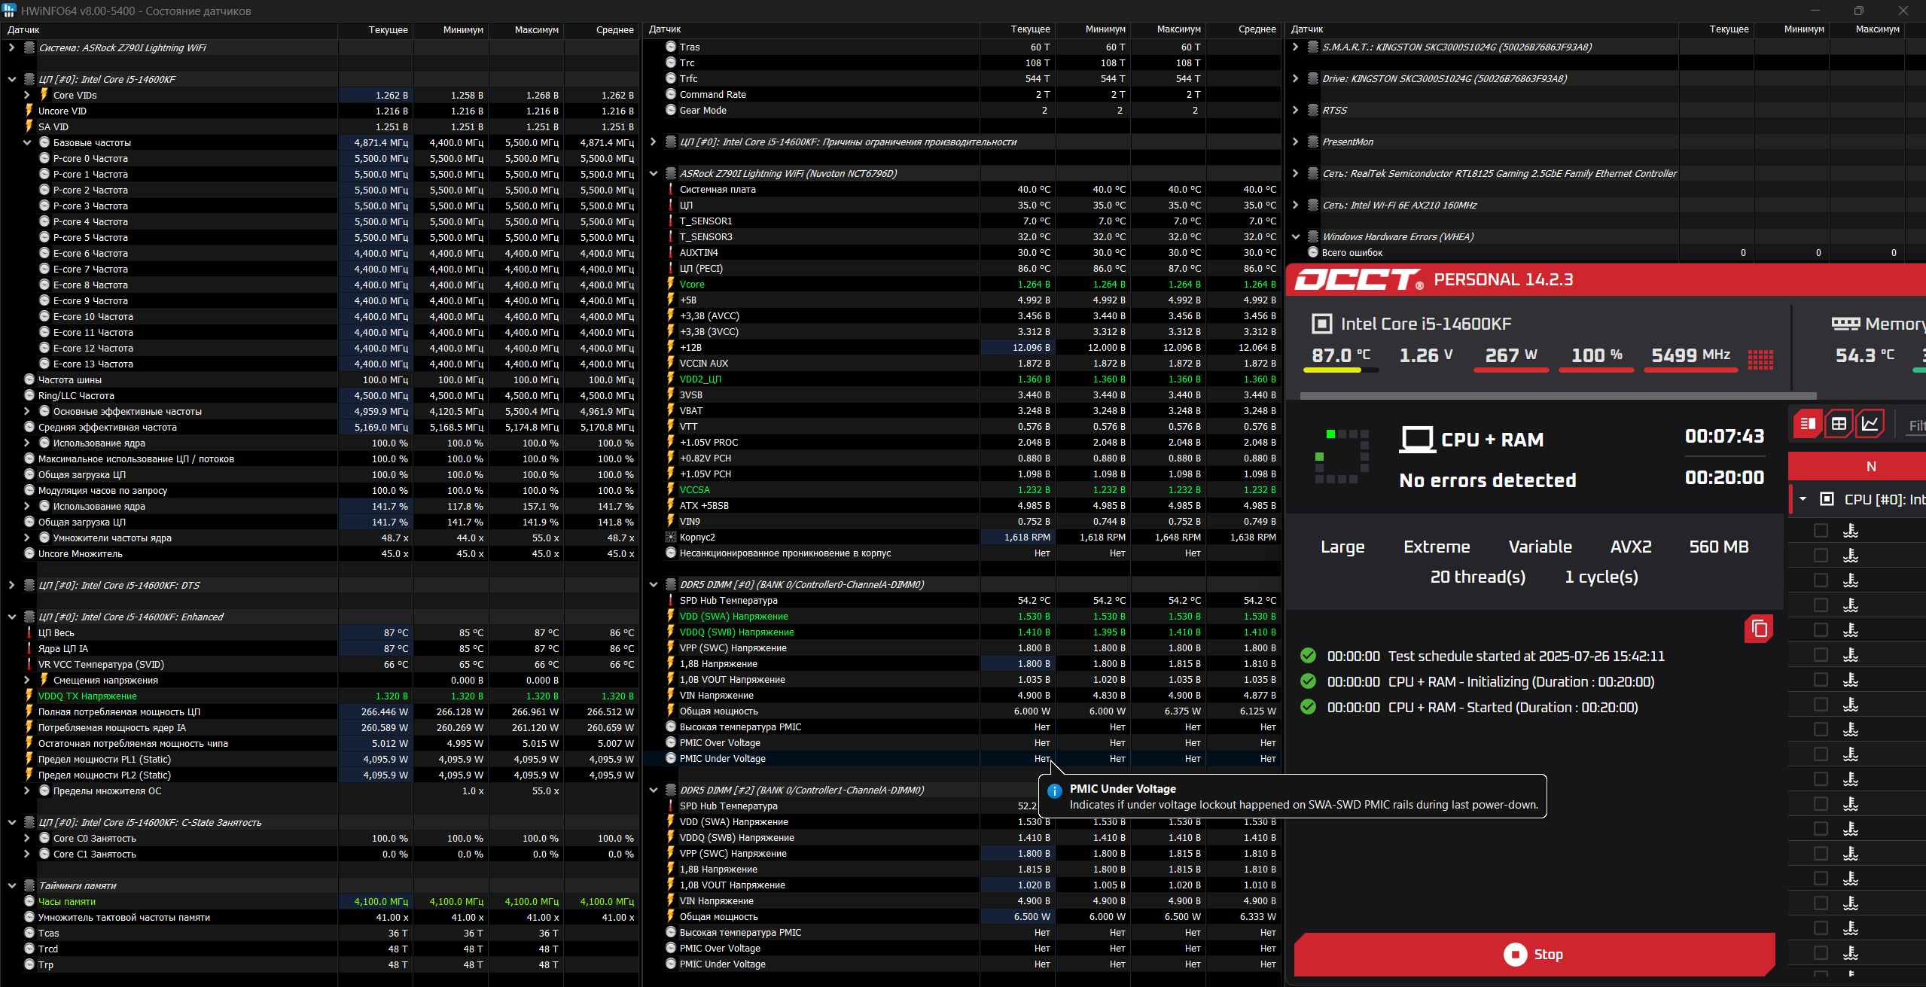Click the Максимум column header in left panel
Screen dimensions: 1926x987
[x=536, y=30]
